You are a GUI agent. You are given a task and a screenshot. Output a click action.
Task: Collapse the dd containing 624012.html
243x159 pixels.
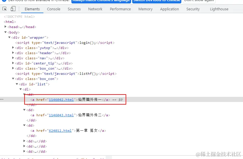(24, 125)
